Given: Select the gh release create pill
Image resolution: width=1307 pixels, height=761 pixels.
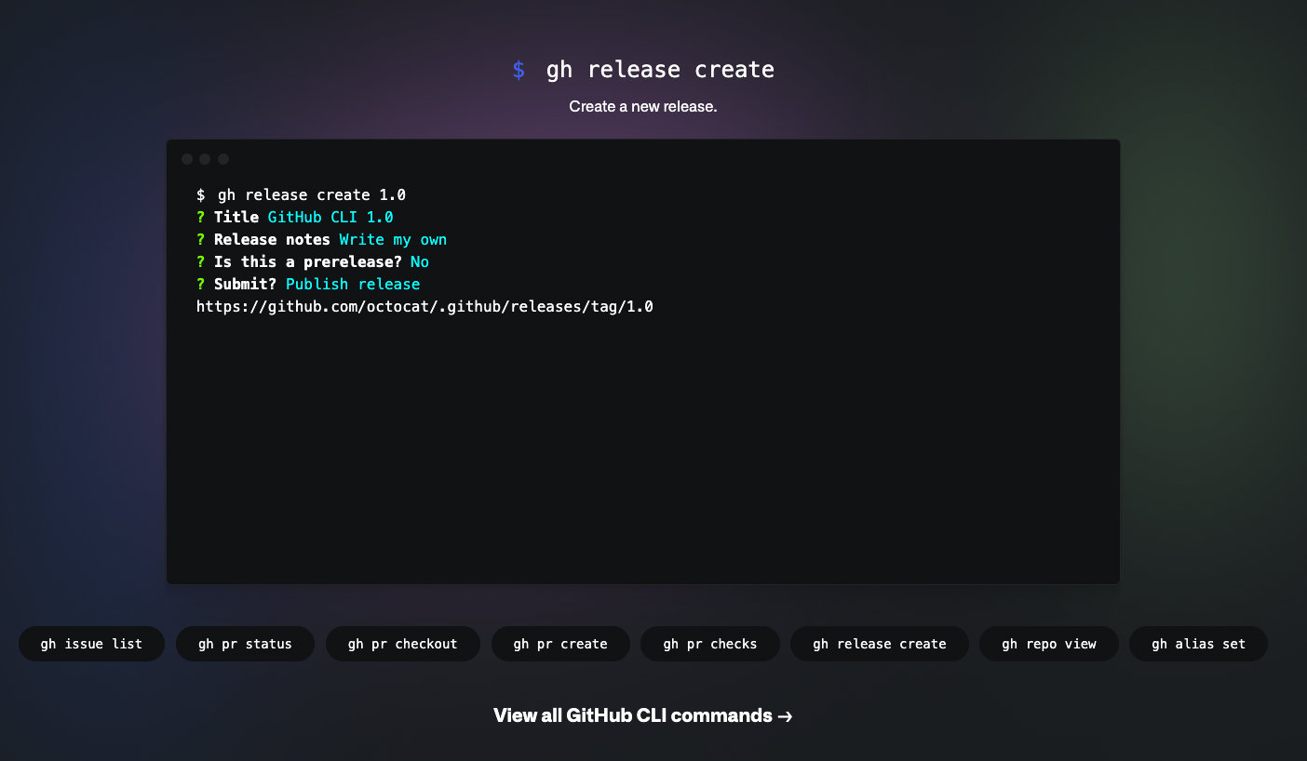Looking at the screenshot, I should coord(880,644).
